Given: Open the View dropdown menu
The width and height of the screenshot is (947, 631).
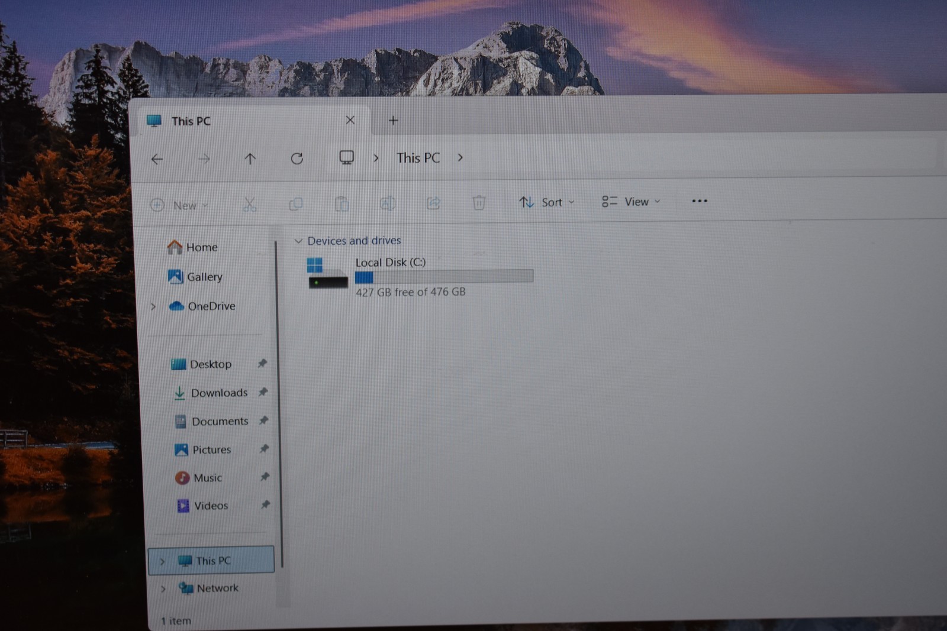Looking at the screenshot, I should pyautogui.click(x=631, y=202).
